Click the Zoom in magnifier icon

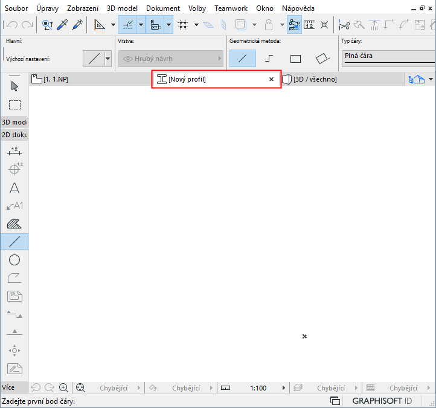pos(63,387)
